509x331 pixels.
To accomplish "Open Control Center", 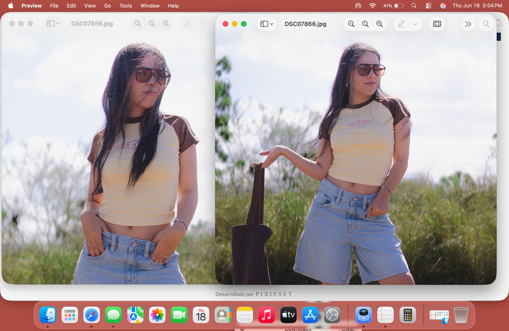I will tap(428, 6).
